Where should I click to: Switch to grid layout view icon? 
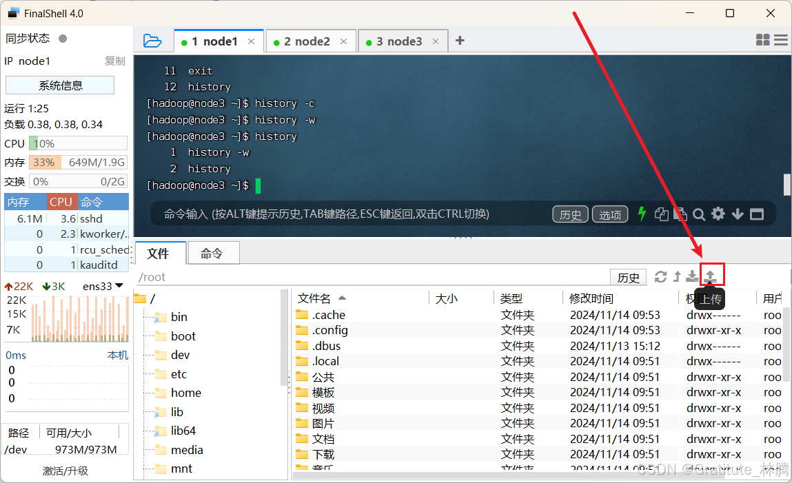(x=762, y=40)
